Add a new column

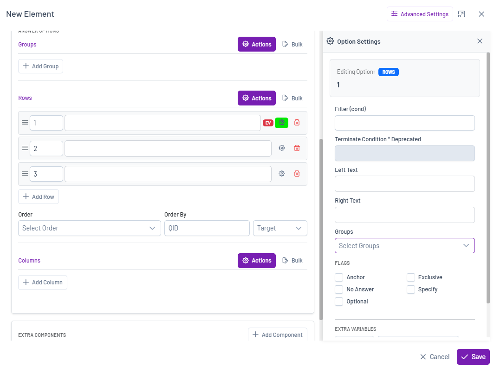coord(43,282)
